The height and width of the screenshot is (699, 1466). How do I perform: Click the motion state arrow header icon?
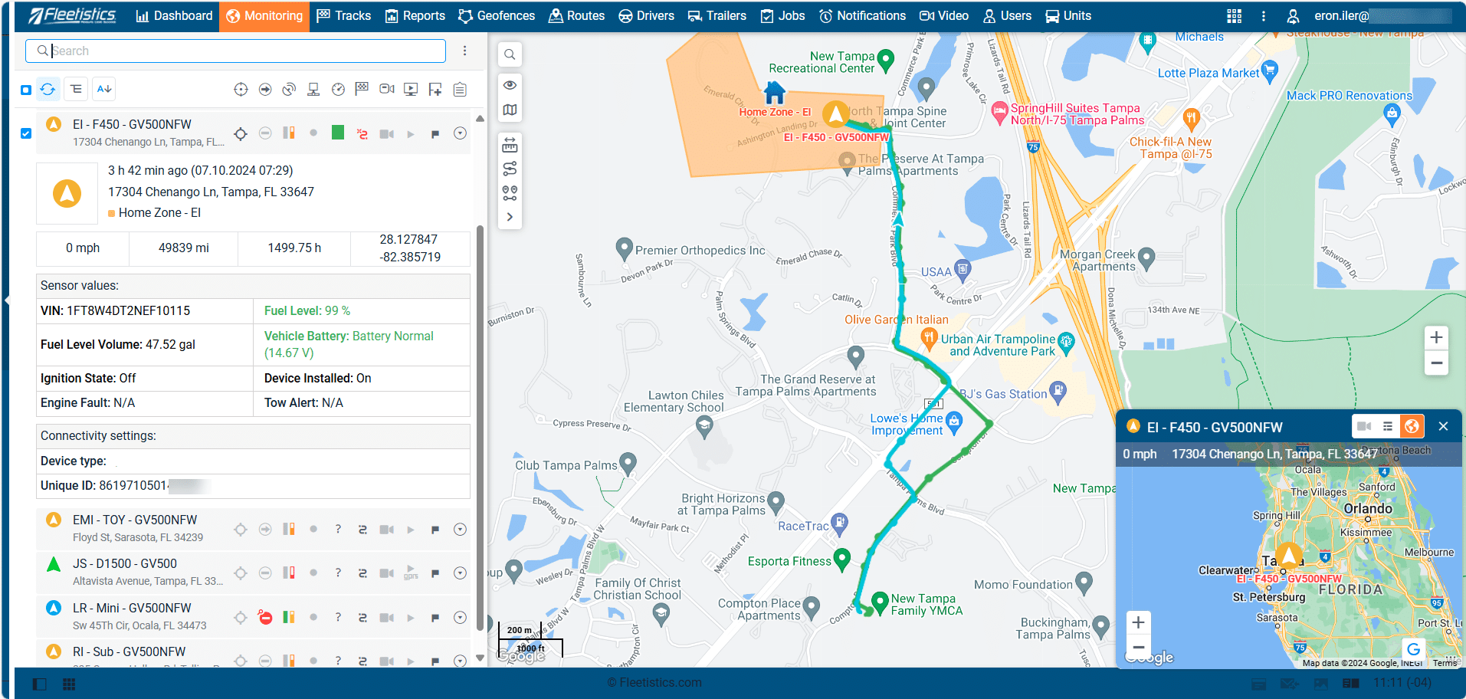pos(265,90)
